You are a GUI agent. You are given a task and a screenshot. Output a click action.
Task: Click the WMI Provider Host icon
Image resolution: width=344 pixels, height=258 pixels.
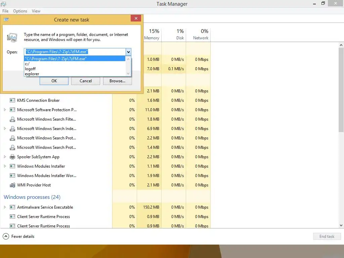(x=12, y=185)
